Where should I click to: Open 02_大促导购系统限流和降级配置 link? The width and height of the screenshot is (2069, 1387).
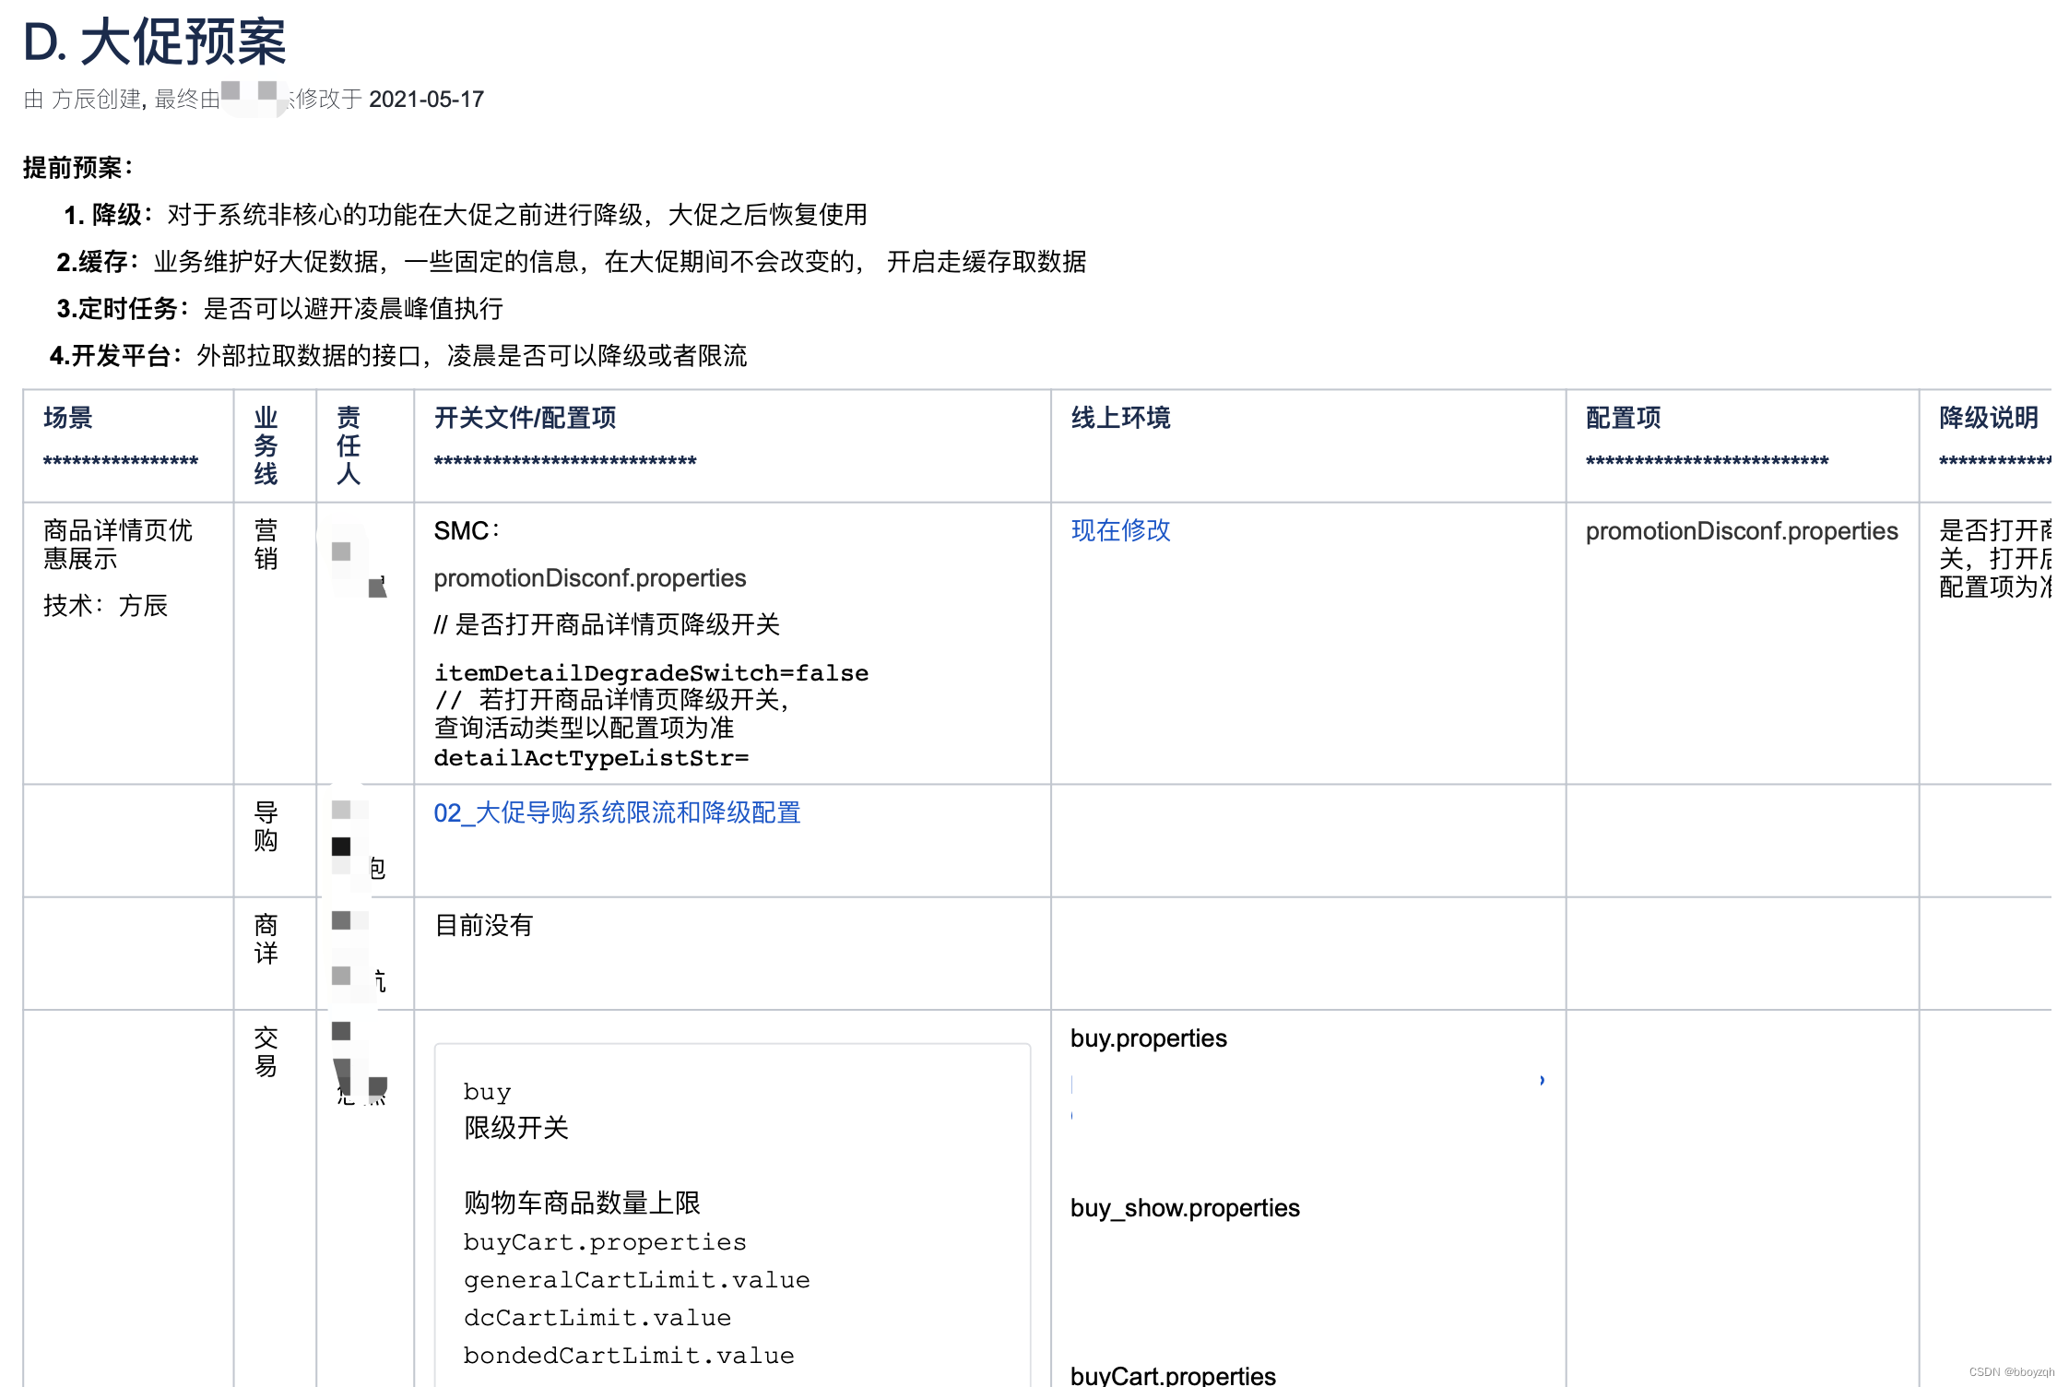tap(617, 812)
